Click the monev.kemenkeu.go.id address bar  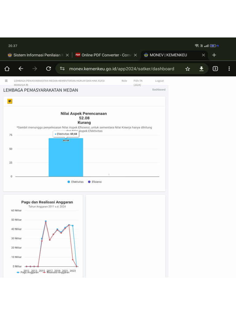(x=121, y=69)
